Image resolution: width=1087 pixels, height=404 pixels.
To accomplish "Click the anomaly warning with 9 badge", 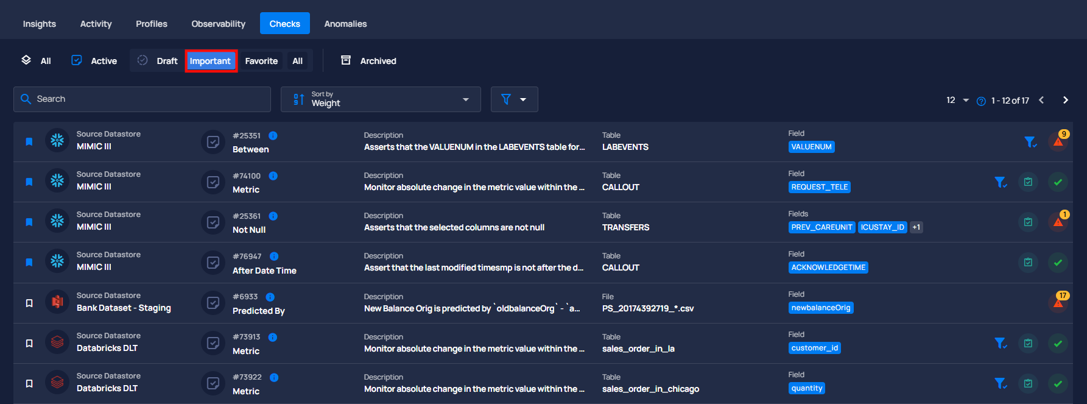I will (x=1058, y=141).
